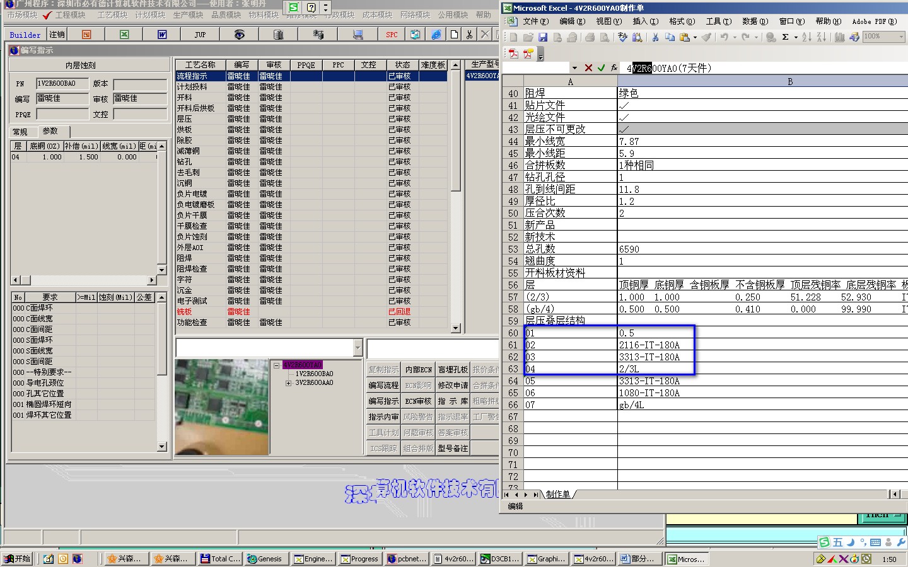This screenshot has width=908, height=567.
Task: Click the process list scrollbar down arrow
Action: click(x=456, y=328)
